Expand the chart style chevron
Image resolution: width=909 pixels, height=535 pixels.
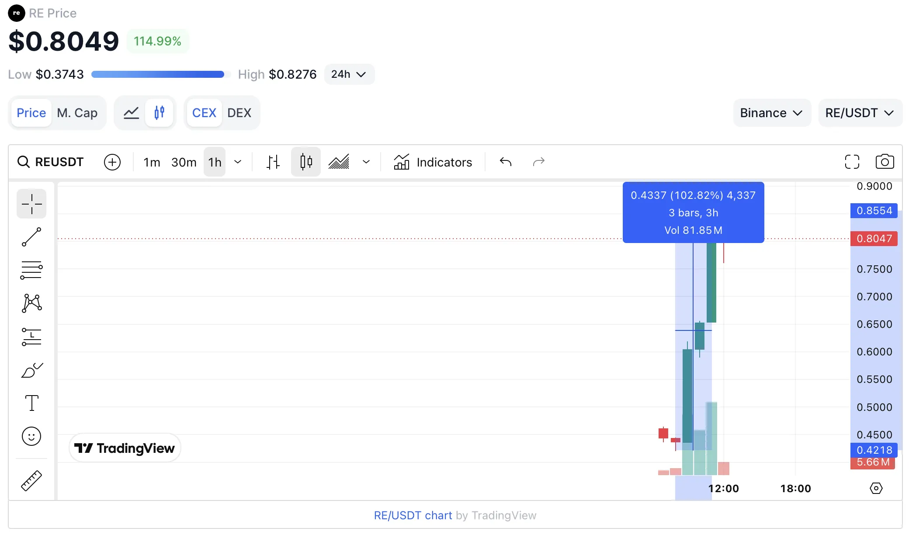point(366,162)
